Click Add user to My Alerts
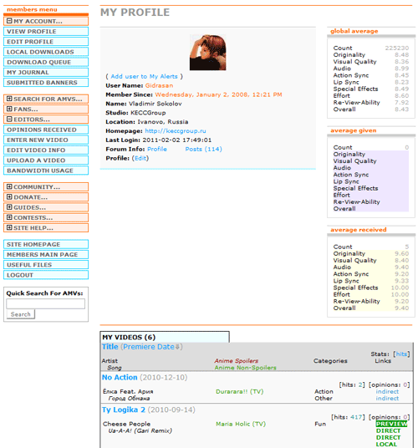Viewport: 418px width, 448px height. [x=145, y=76]
